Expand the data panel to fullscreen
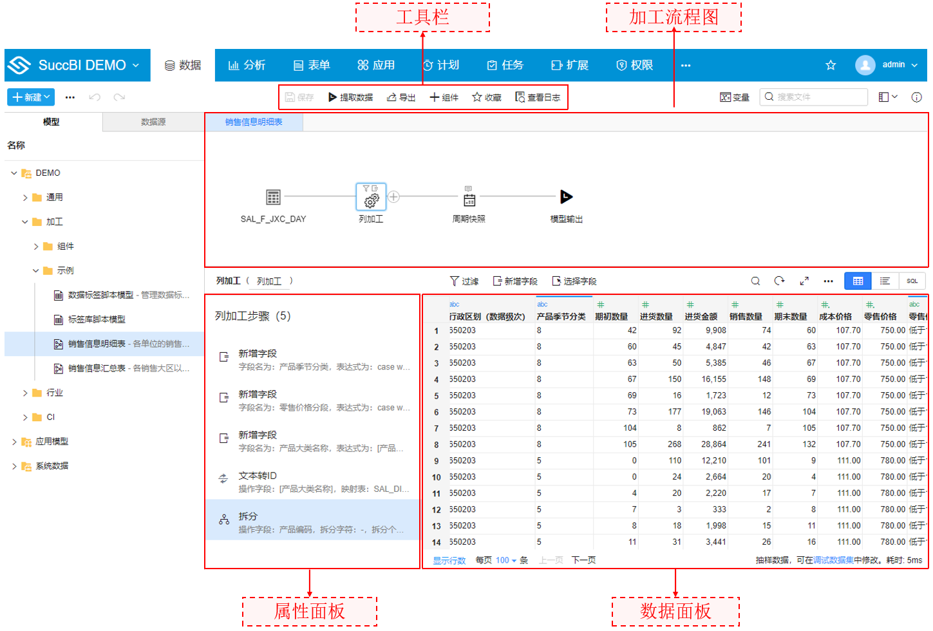Screen dimensions: 933x631 pyautogui.click(x=804, y=281)
